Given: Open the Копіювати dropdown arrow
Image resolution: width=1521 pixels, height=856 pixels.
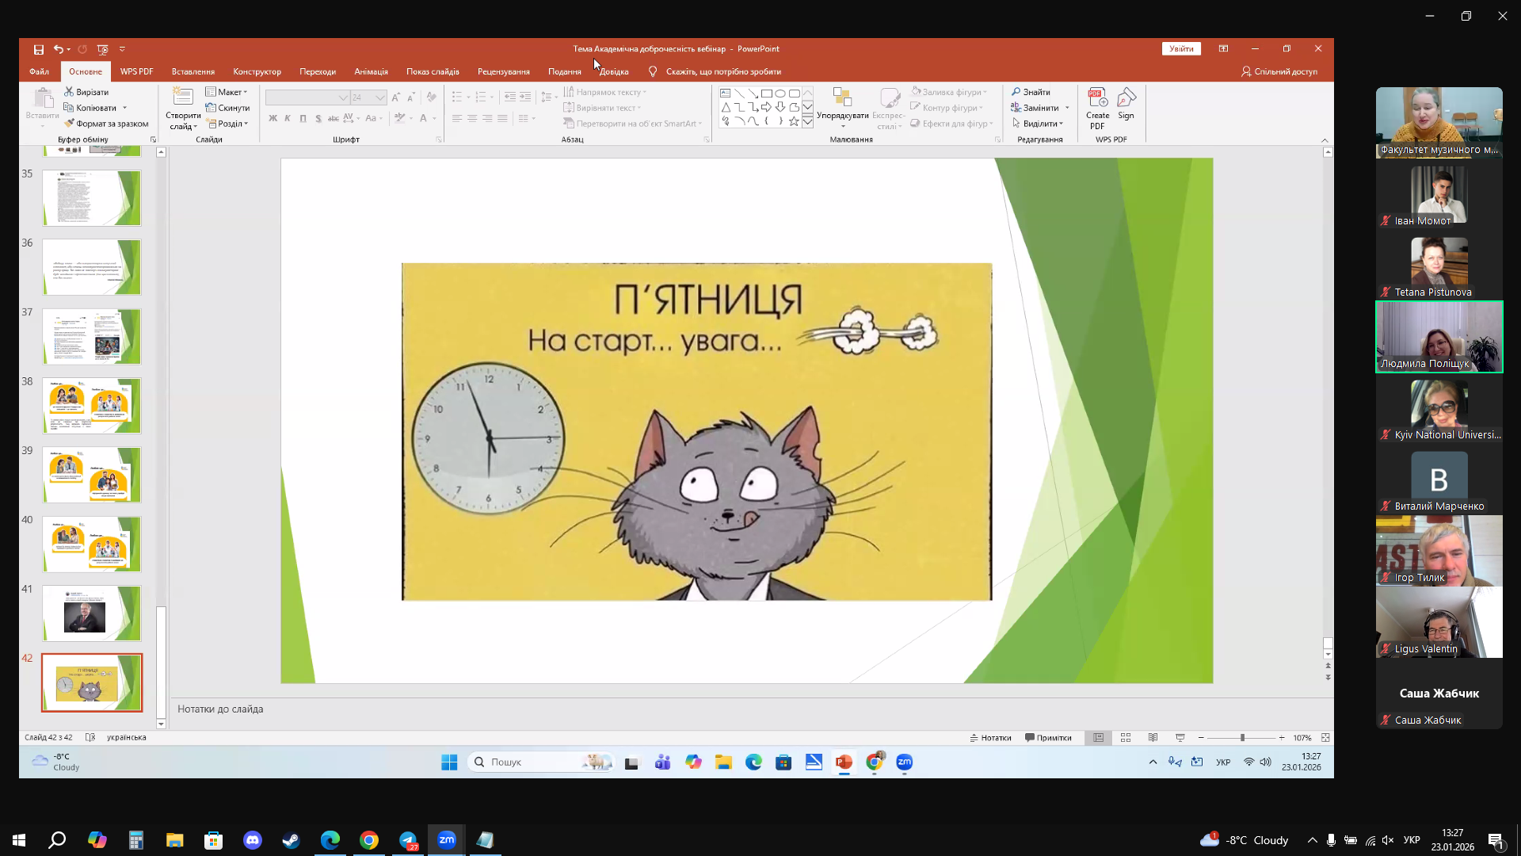Looking at the screenshot, I should click(x=124, y=108).
